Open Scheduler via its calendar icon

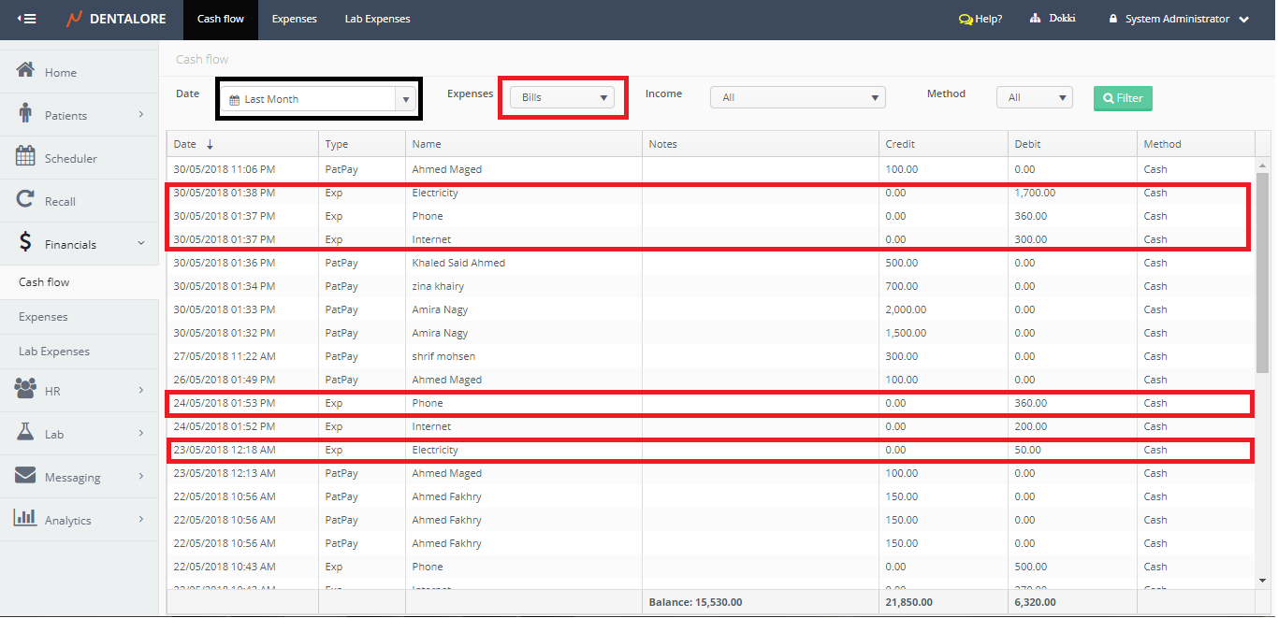click(x=26, y=157)
